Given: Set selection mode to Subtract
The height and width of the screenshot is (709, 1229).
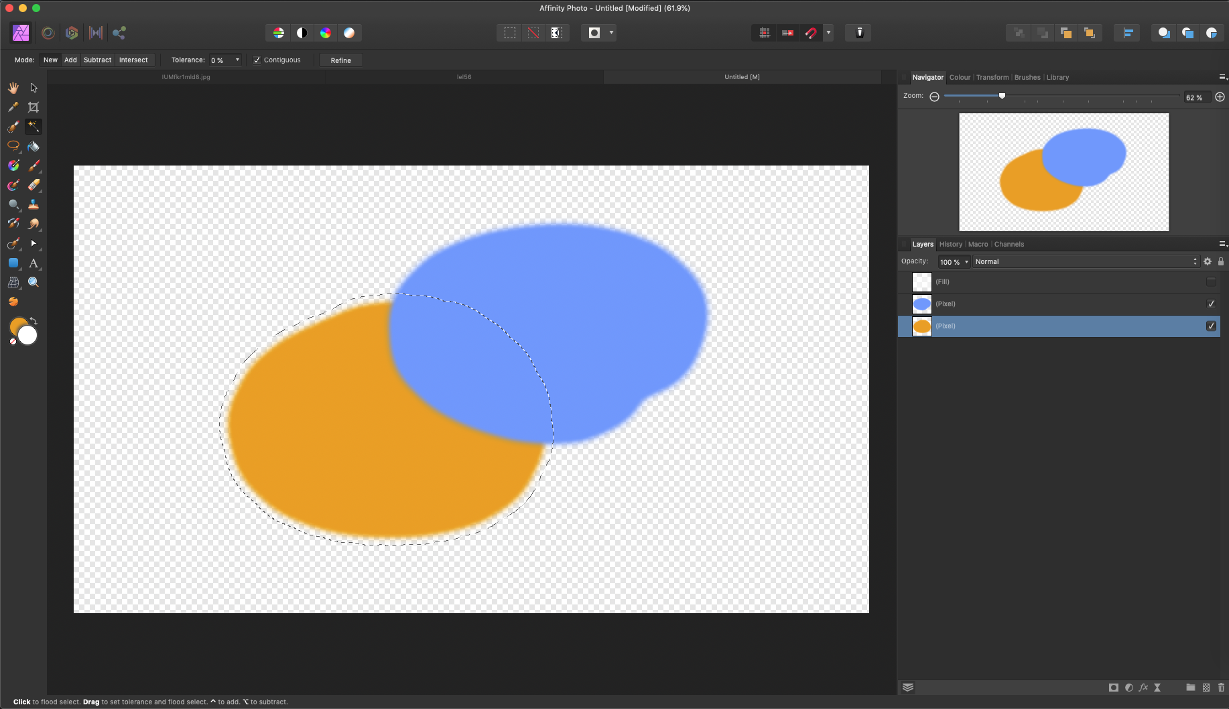Looking at the screenshot, I should 97,60.
